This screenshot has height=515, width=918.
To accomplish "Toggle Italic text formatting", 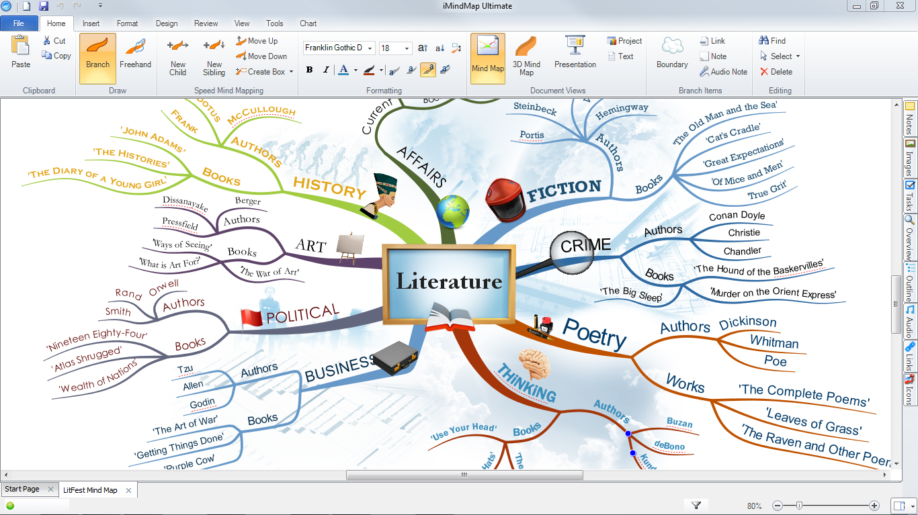I will pyautogui.click(x=326, y=69).
